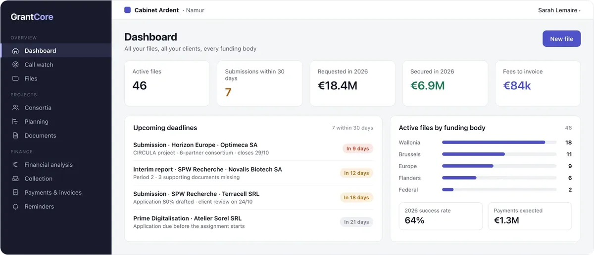
Task: Click the In 18 days badge
Action: click(356, 197)
